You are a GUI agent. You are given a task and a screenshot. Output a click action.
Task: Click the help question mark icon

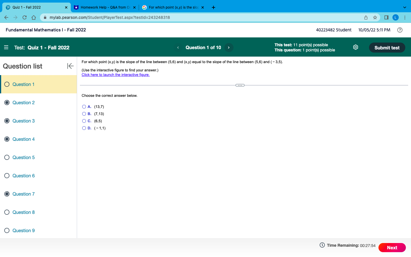(x=400, y=30)
